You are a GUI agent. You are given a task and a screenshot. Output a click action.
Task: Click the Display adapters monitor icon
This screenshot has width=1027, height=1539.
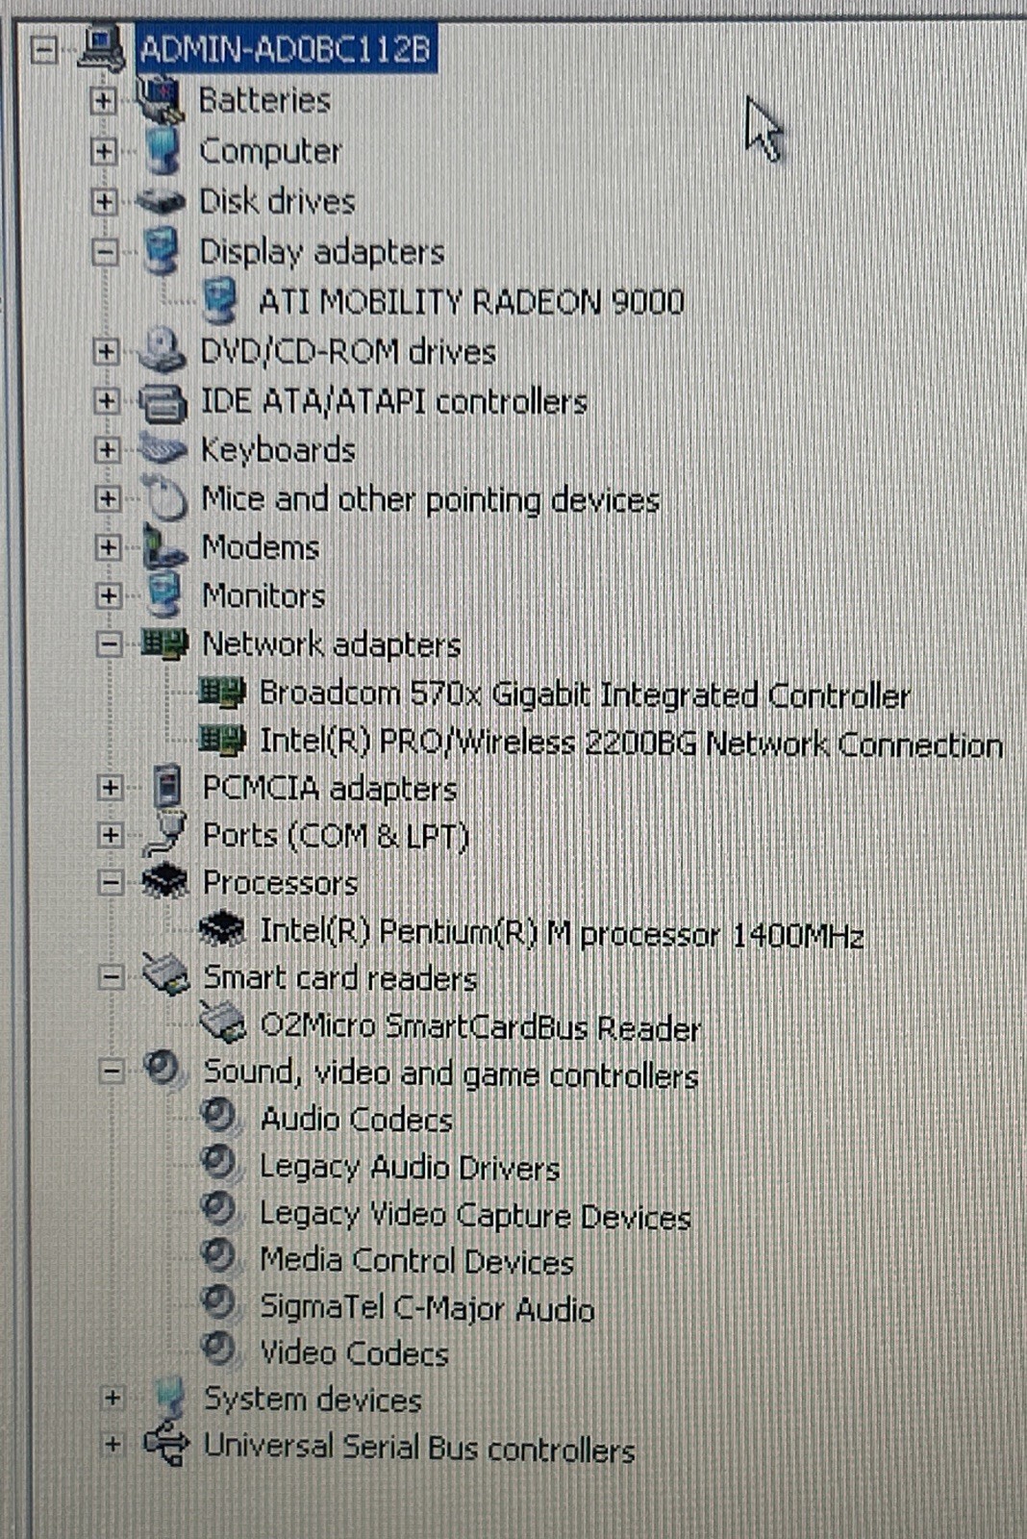(163, 251)
